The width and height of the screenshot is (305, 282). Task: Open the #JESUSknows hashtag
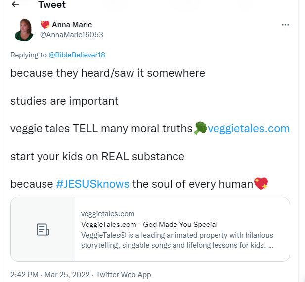[x=92, y=184]
